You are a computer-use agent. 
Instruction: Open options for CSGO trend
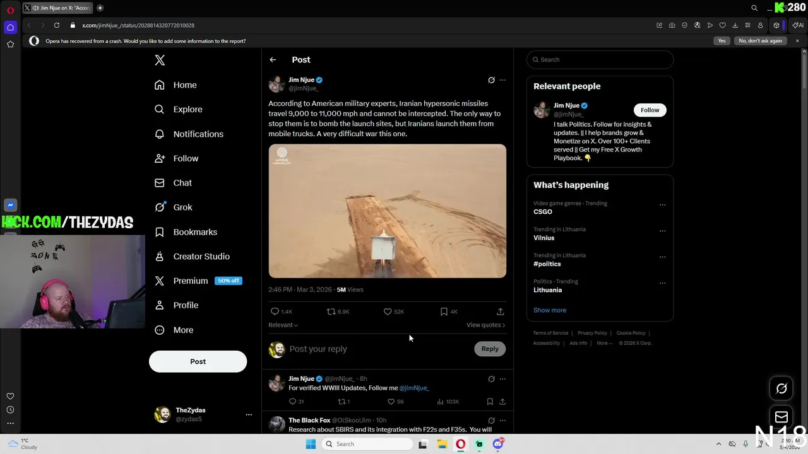pyautogui.click(x=662, y=204)
